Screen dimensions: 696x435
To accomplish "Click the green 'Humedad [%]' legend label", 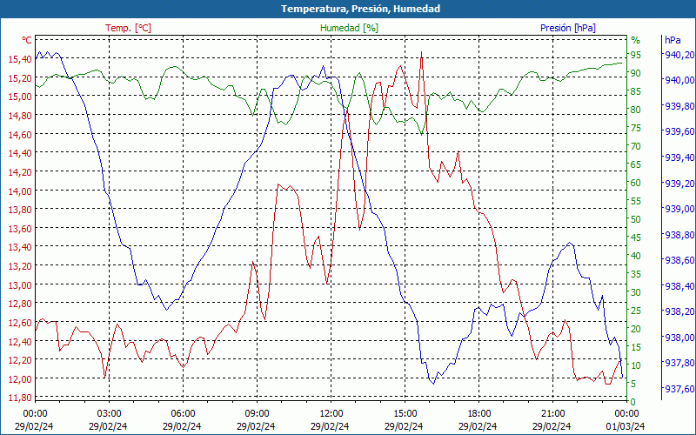I will click(x=350, y=28).
